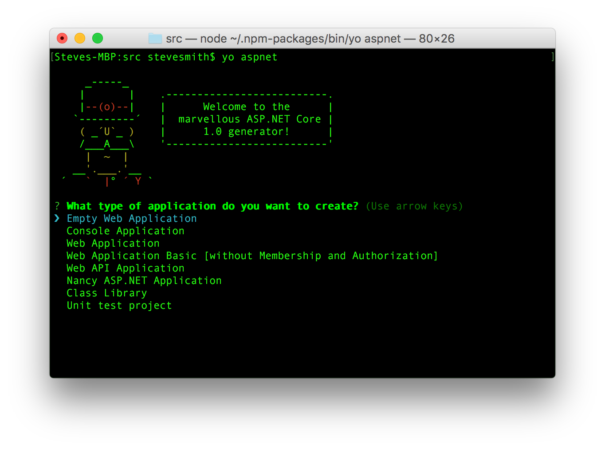
Task: Click the yellow minimize window button
Action: [x=80, y=39]
